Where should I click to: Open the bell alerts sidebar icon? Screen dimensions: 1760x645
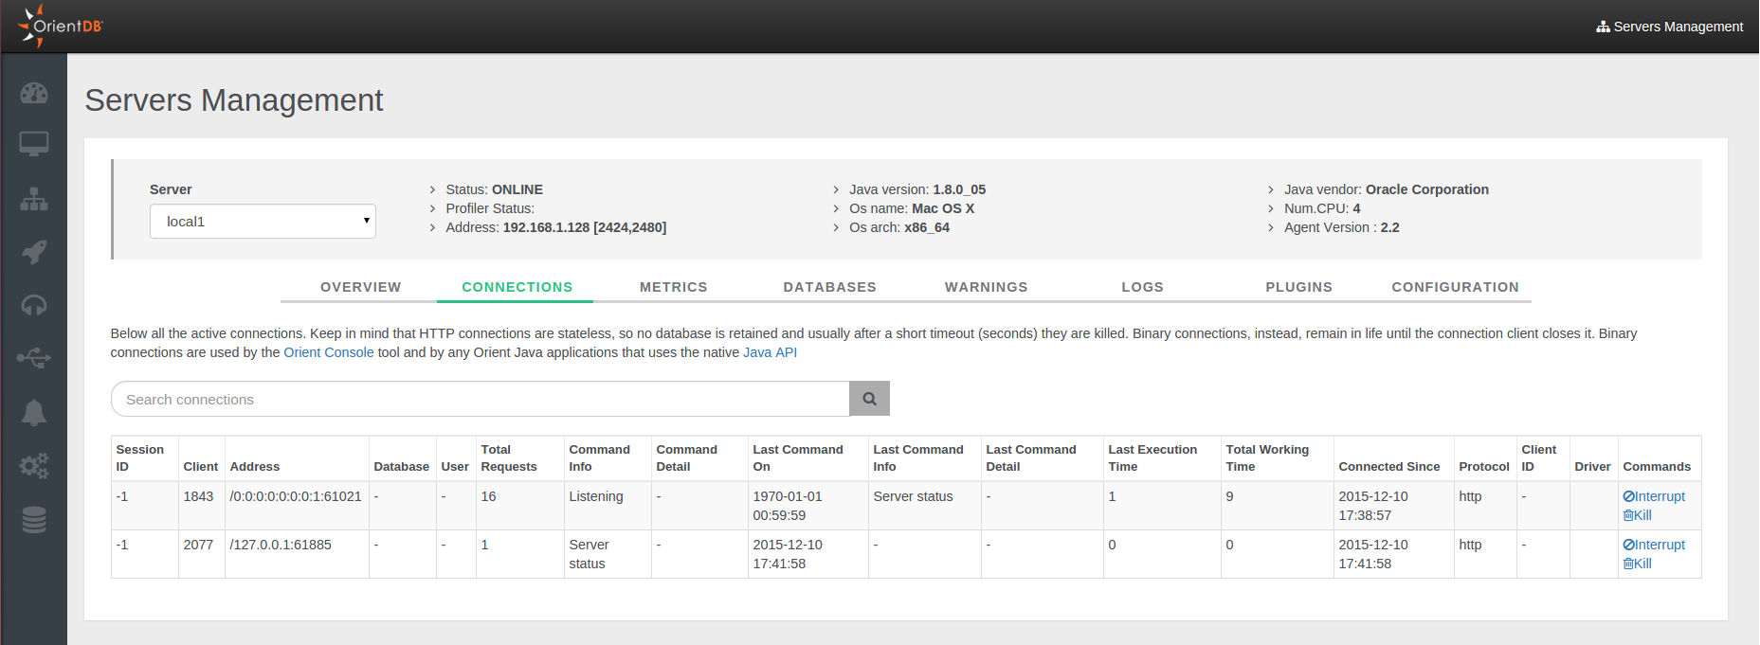pos(34,413)
